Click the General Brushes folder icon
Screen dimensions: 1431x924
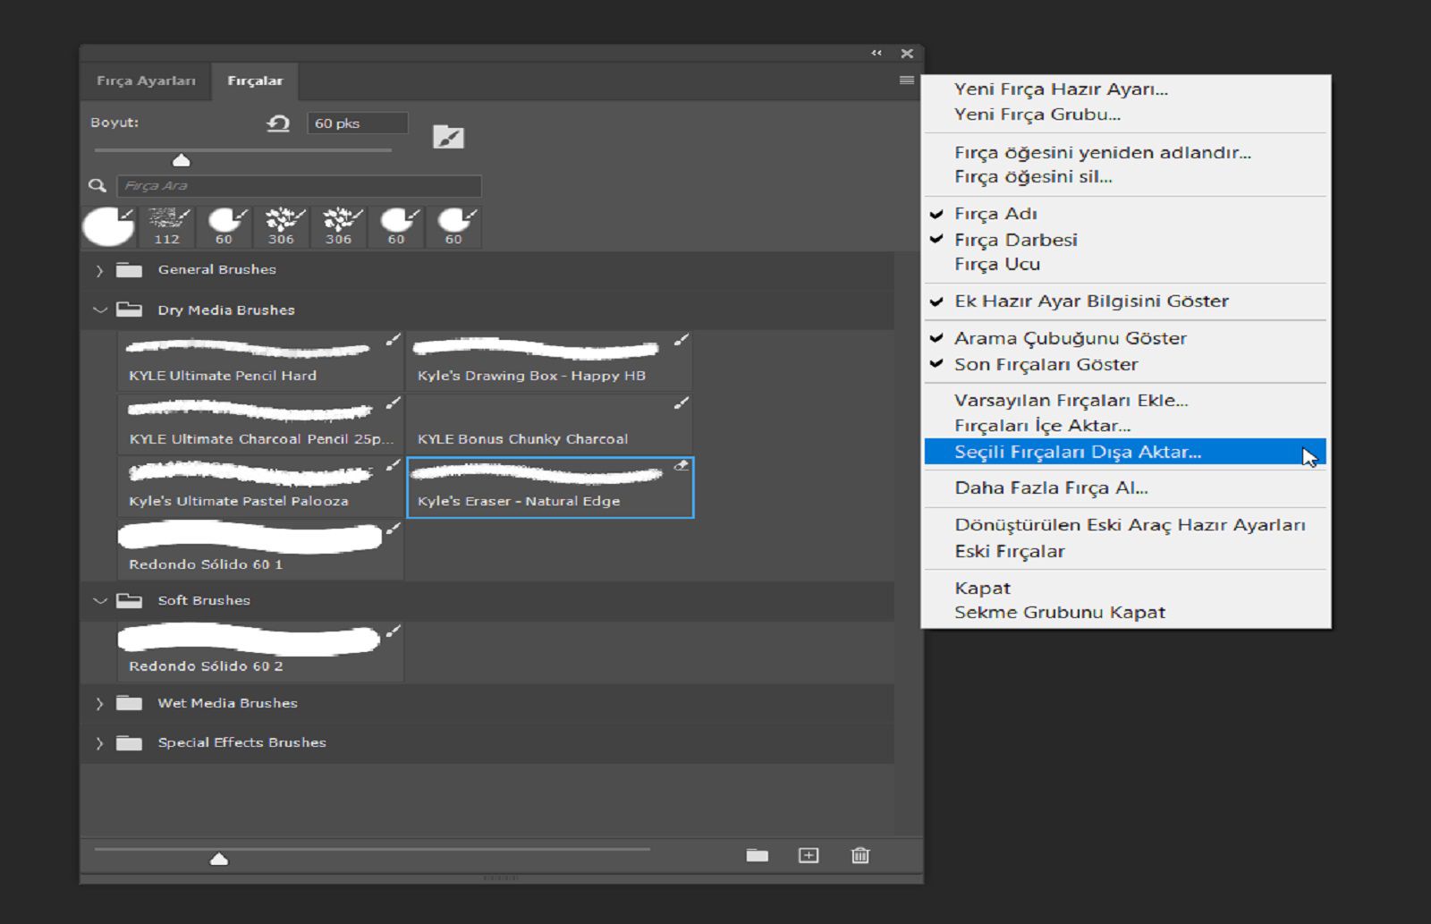tap(130, 270)
